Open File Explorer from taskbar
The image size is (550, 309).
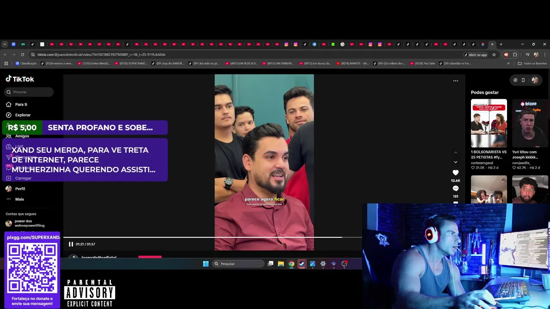[281, 264]
